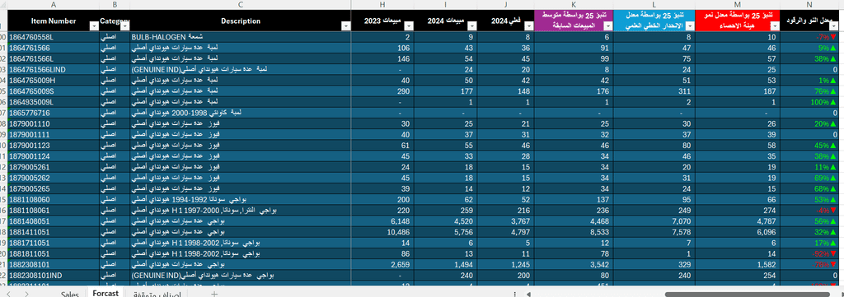Select cell with item 1864761566LIND
Viewport: 844px width, 297px height.
(53, 69)
